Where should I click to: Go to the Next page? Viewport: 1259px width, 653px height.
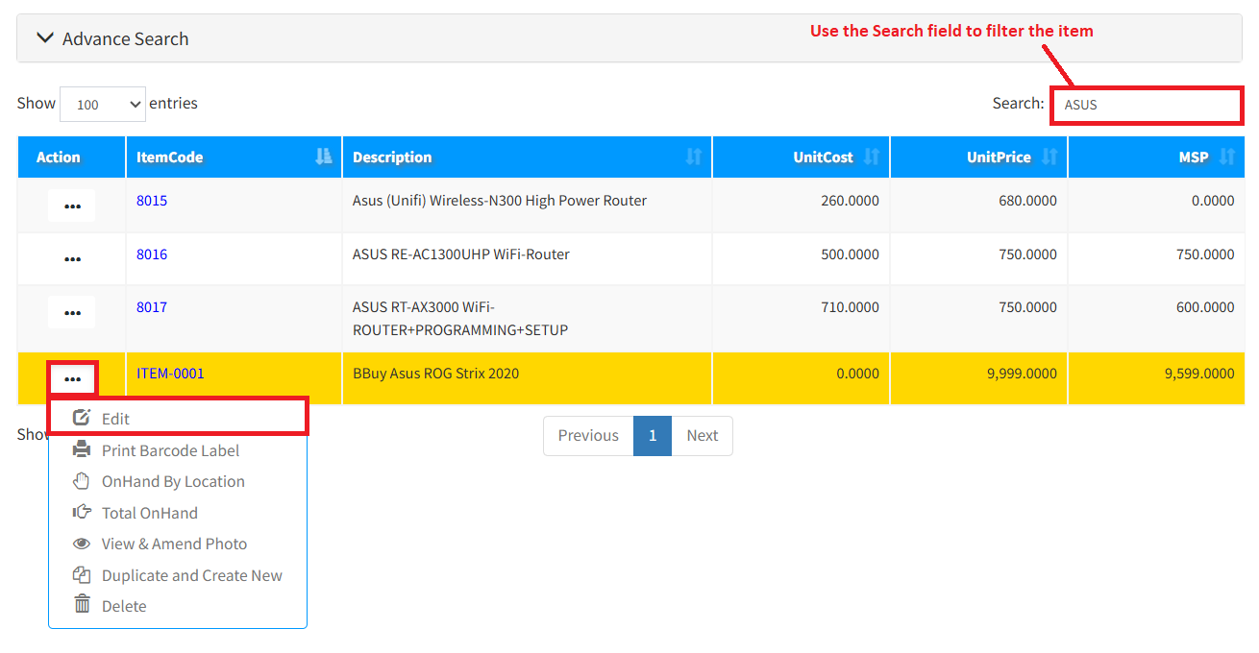click(x=702, y=436)
